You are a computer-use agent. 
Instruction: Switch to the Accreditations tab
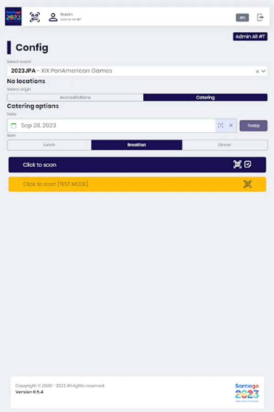75,97
